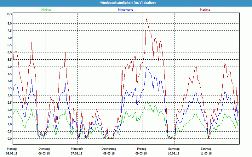Click the date '07.03.18'

click(77, 154)
